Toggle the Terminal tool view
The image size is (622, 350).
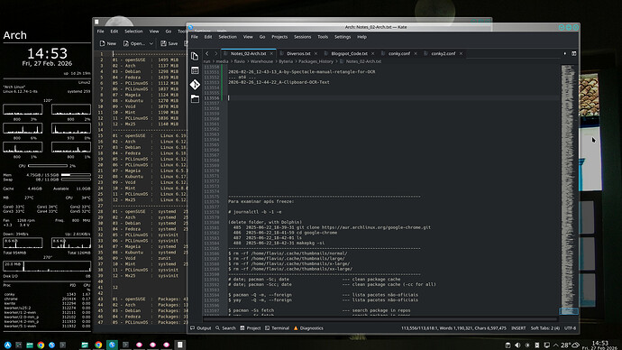278,328
